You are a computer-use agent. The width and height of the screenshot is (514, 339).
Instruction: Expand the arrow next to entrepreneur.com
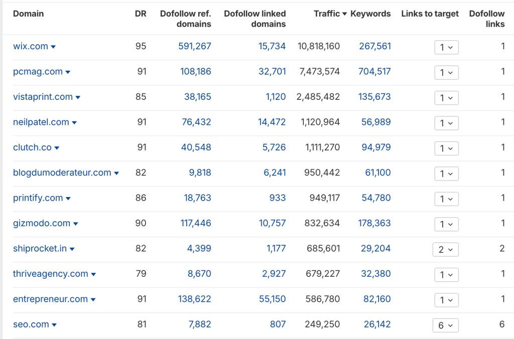point(93,299)
